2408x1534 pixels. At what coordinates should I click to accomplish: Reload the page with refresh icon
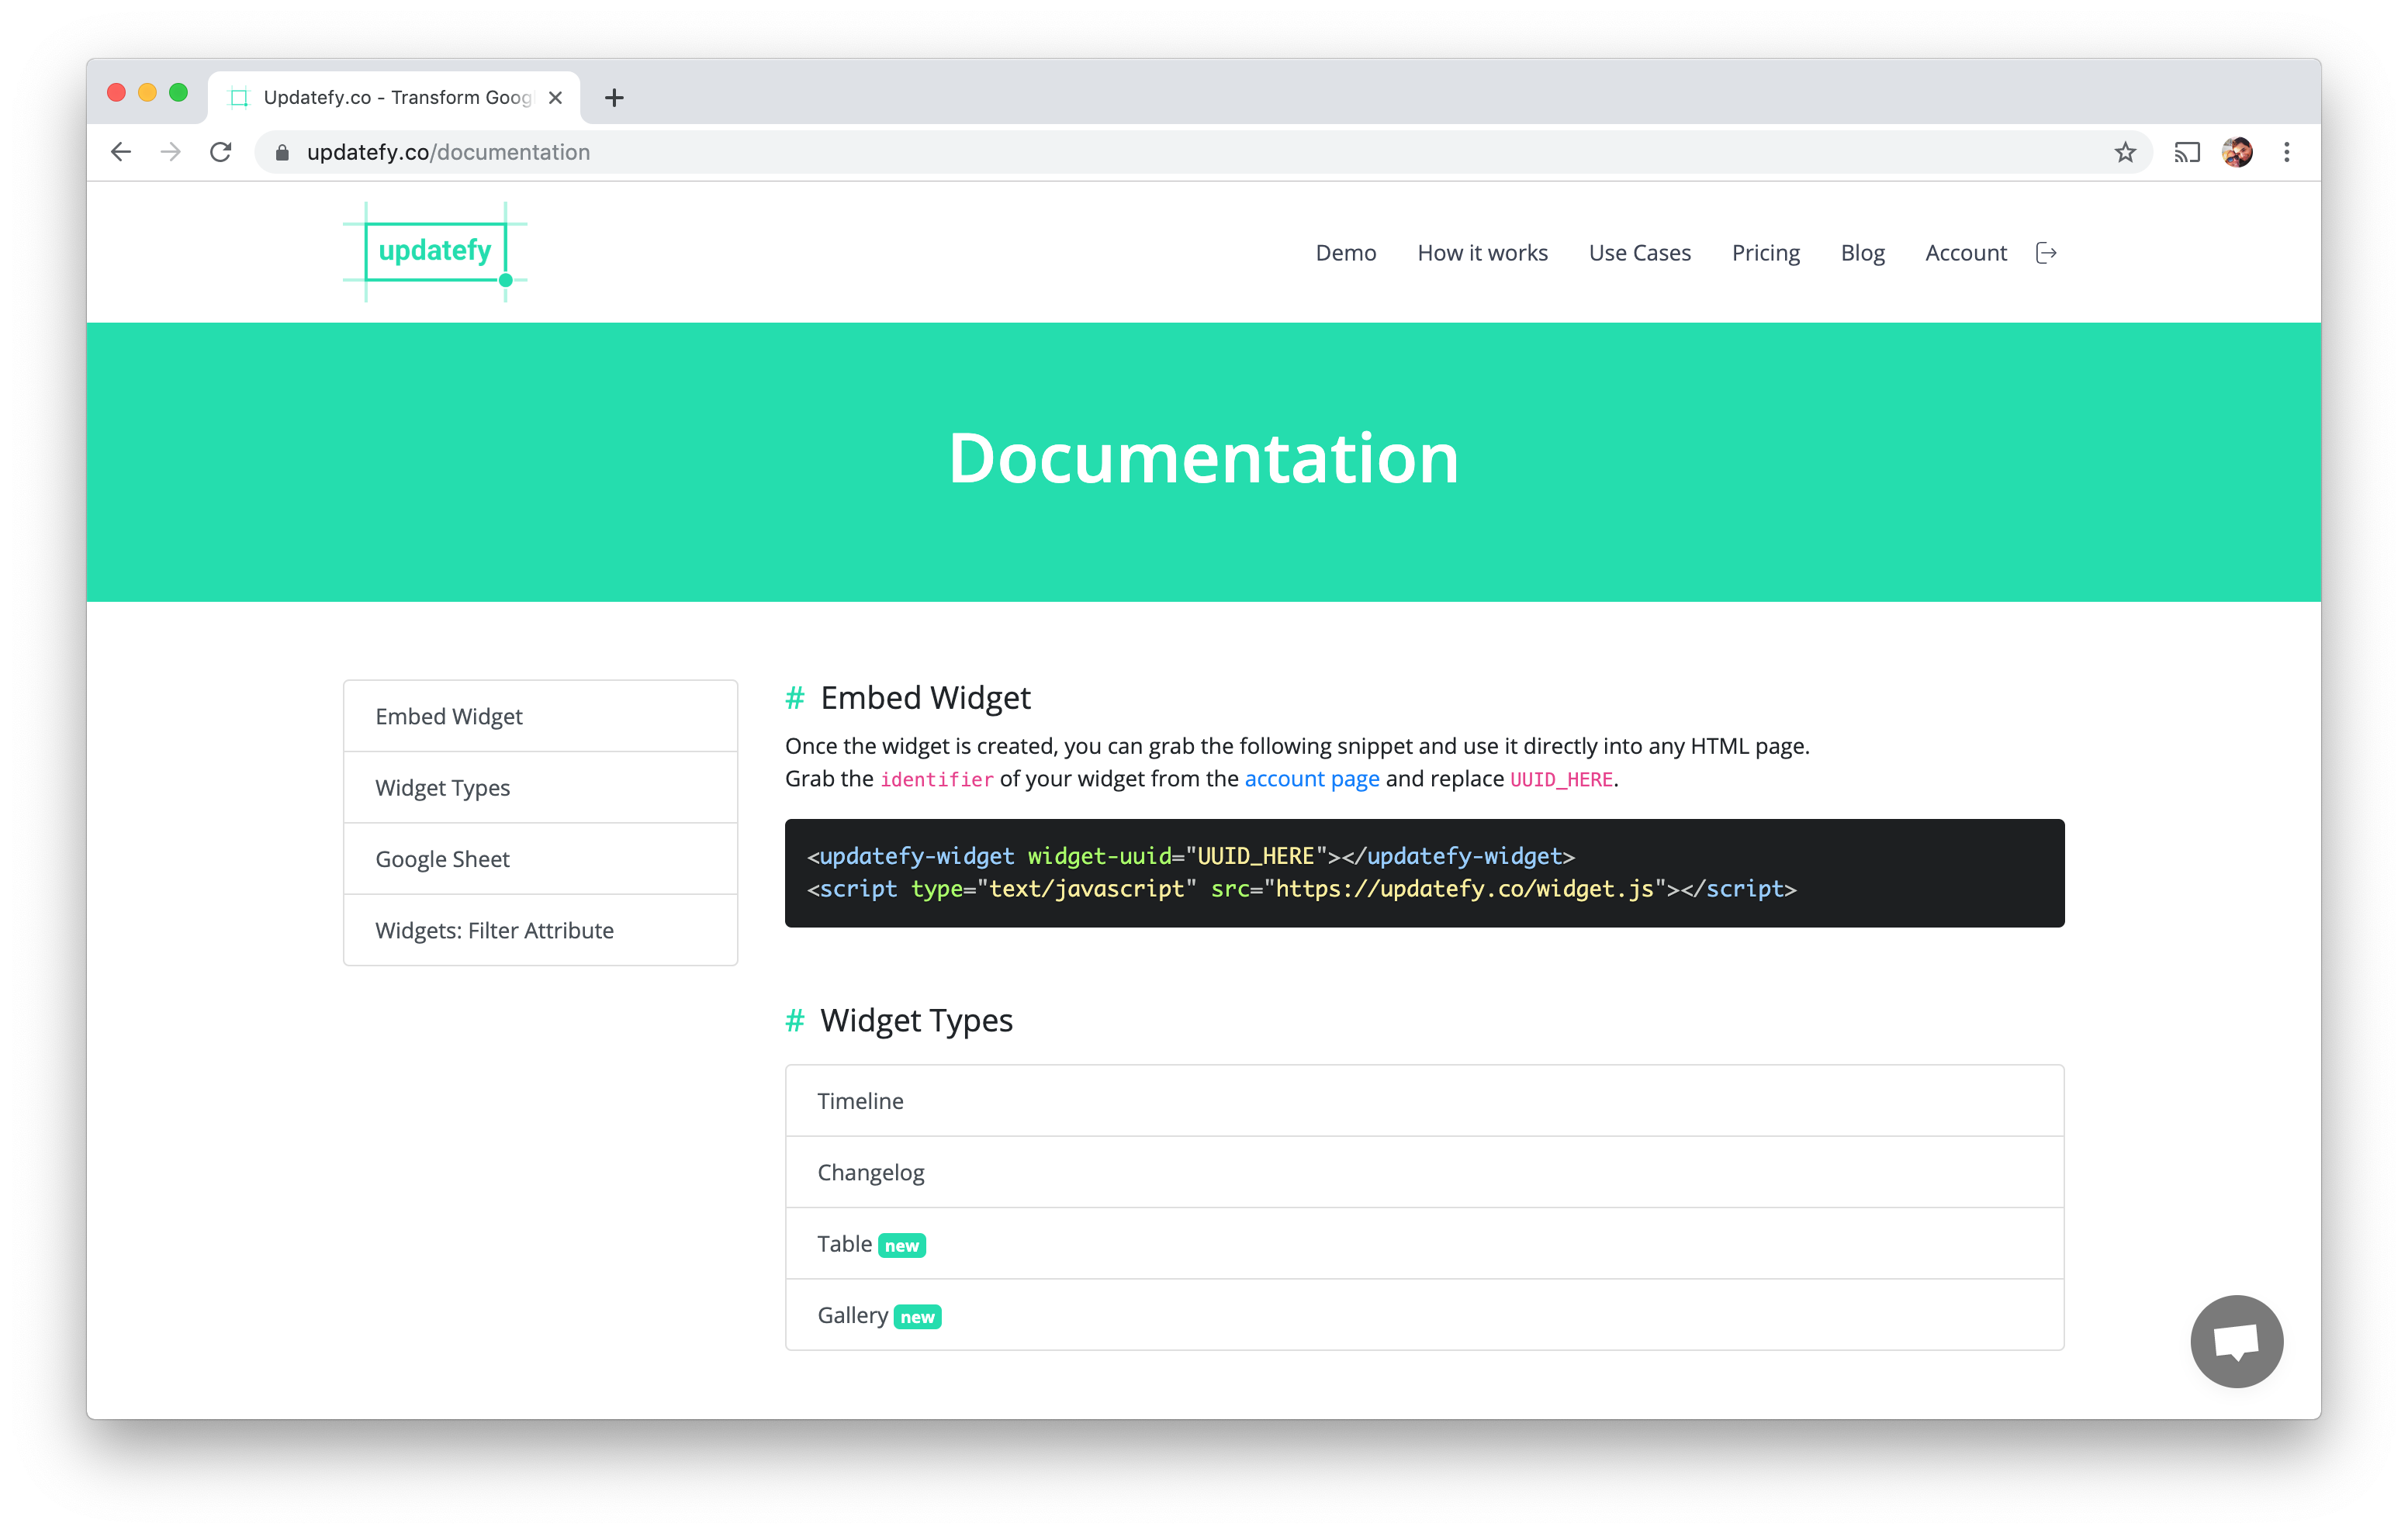[x=221, y=152]
